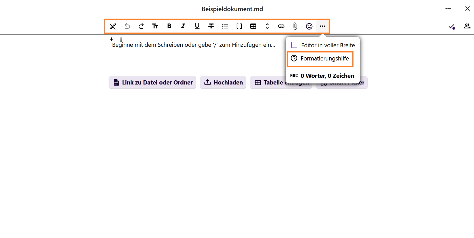The image size is (474, 238).
Task: Click the word count entry in menu
Action: pos(322,76)
